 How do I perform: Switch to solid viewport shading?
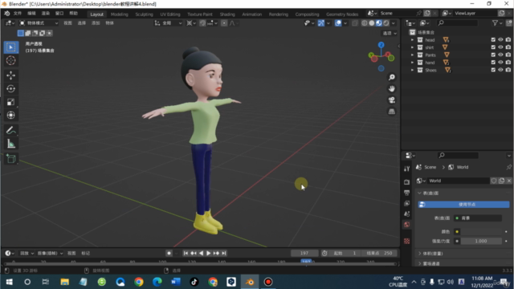click(x=372, y=23)
